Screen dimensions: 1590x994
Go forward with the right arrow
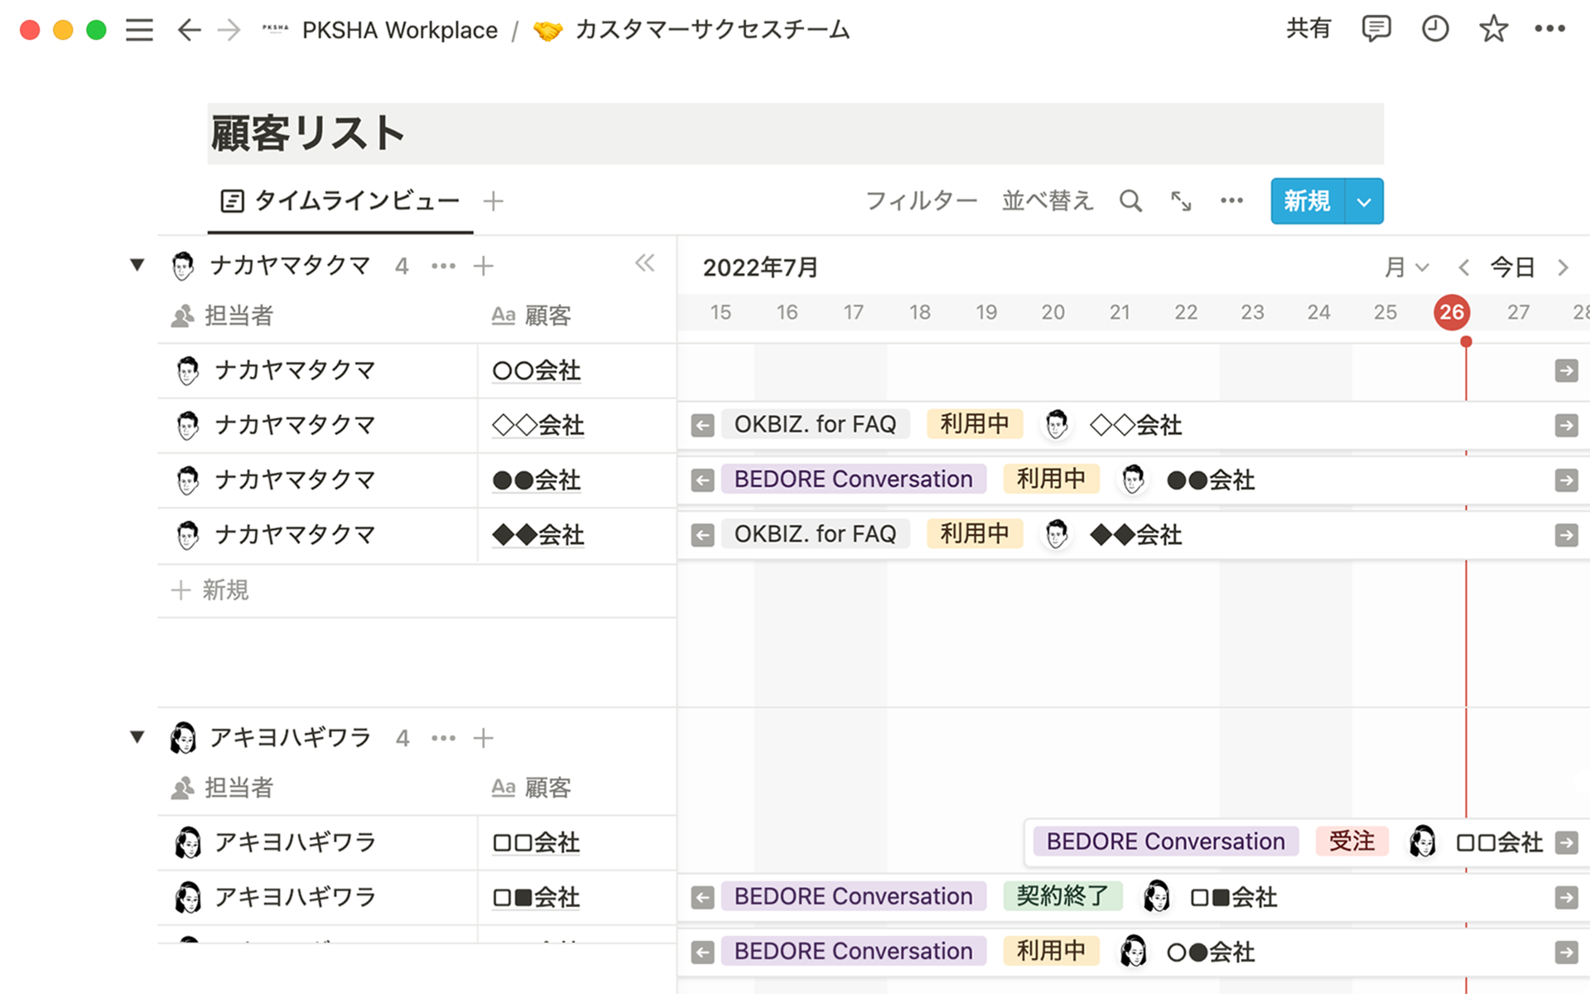[x=229, y=30]
